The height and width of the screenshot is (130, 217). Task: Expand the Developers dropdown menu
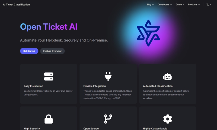coord(165,5)
